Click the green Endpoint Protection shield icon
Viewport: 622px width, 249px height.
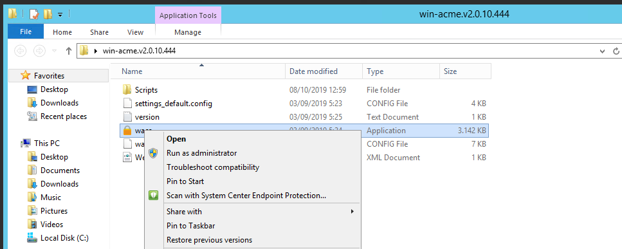[x=153, y=195]
